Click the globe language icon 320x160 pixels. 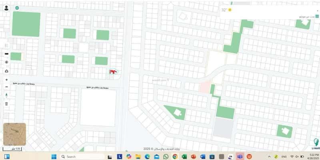[x=17, y=8]
